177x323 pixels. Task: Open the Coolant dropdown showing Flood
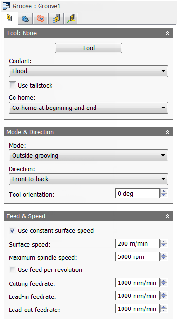coord(89,71)
